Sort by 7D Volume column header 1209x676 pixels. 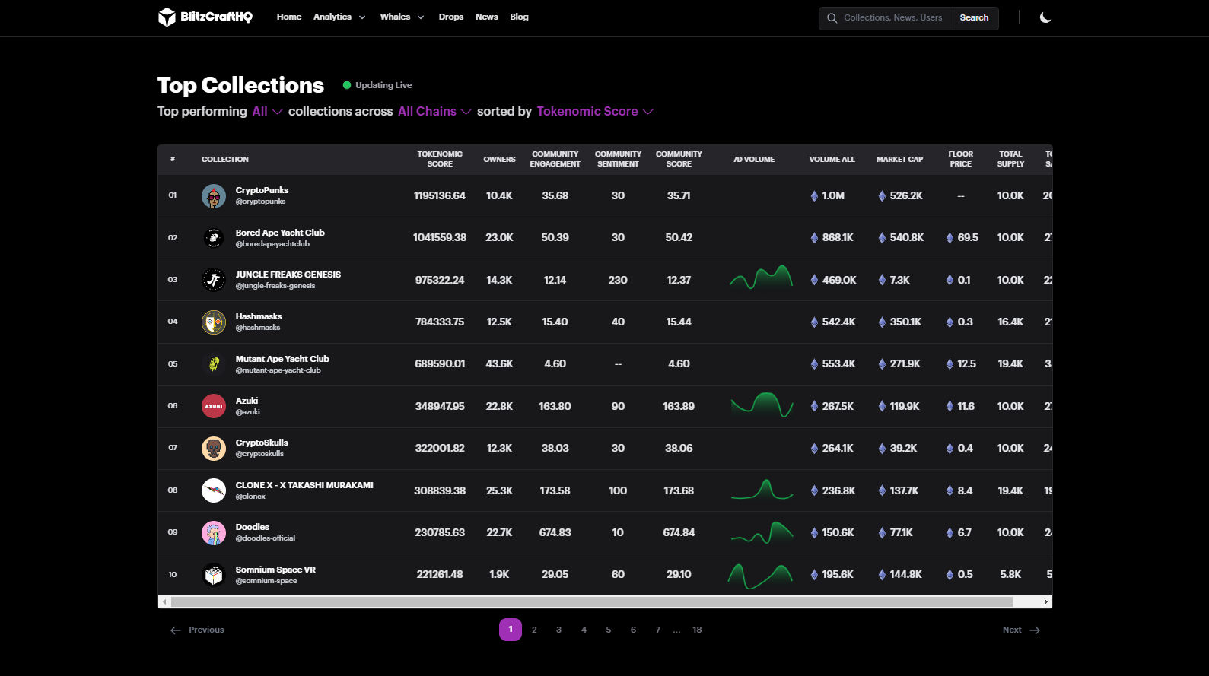click(753, 160)
